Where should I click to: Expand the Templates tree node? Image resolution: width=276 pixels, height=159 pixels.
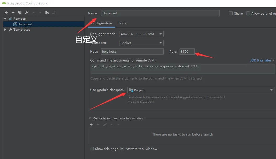pos(5,30)
